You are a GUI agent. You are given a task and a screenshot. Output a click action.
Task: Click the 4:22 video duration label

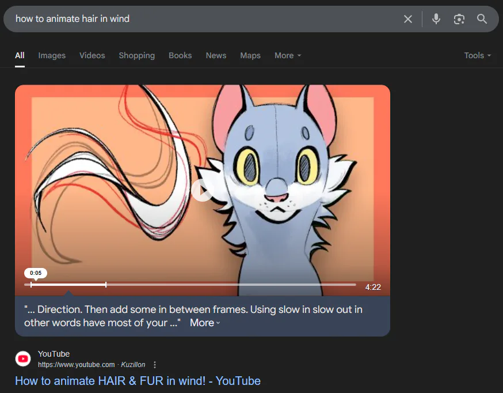tap(373, 287)
